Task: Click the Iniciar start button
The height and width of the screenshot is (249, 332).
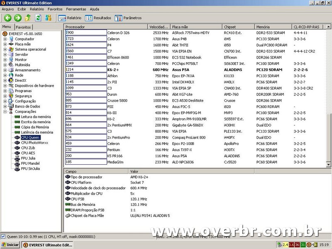Action: point(10,245)
